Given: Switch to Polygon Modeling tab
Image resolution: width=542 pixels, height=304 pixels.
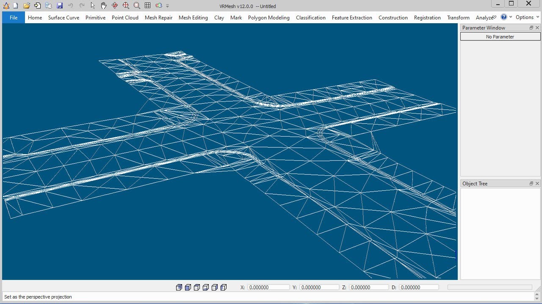Looking at the screenshot, I should click(268, 18).
